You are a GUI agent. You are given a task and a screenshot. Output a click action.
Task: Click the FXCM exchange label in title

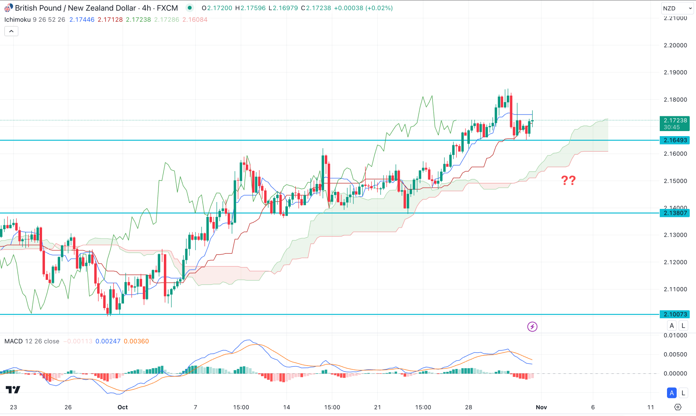[167, 8]
